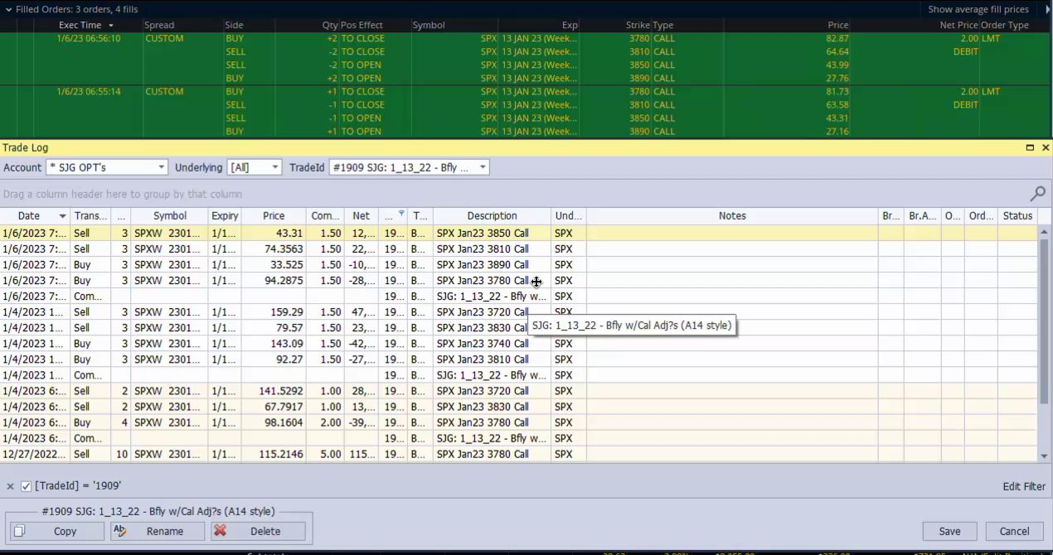Click the price cell 67.7917
Viewport: 1053px width, 555px height.
click(274, 407)
